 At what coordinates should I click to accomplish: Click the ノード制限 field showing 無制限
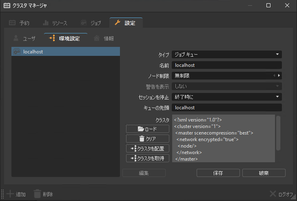pyautogui.click(x=227, y=76)
